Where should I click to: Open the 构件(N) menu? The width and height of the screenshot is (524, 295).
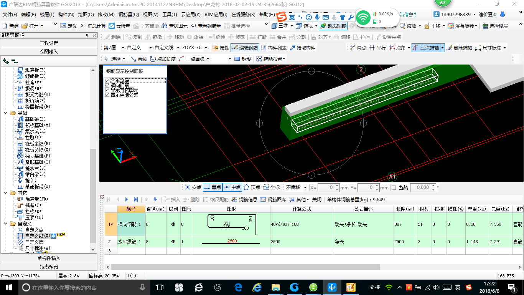click(x=66, y=15)
